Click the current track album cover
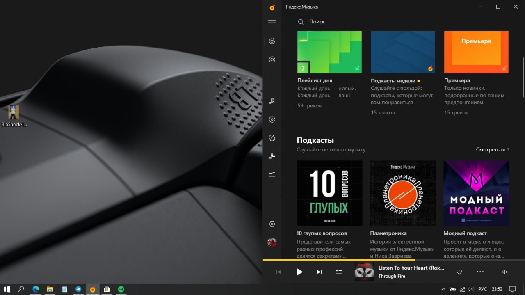 click(x=364, y=272)
